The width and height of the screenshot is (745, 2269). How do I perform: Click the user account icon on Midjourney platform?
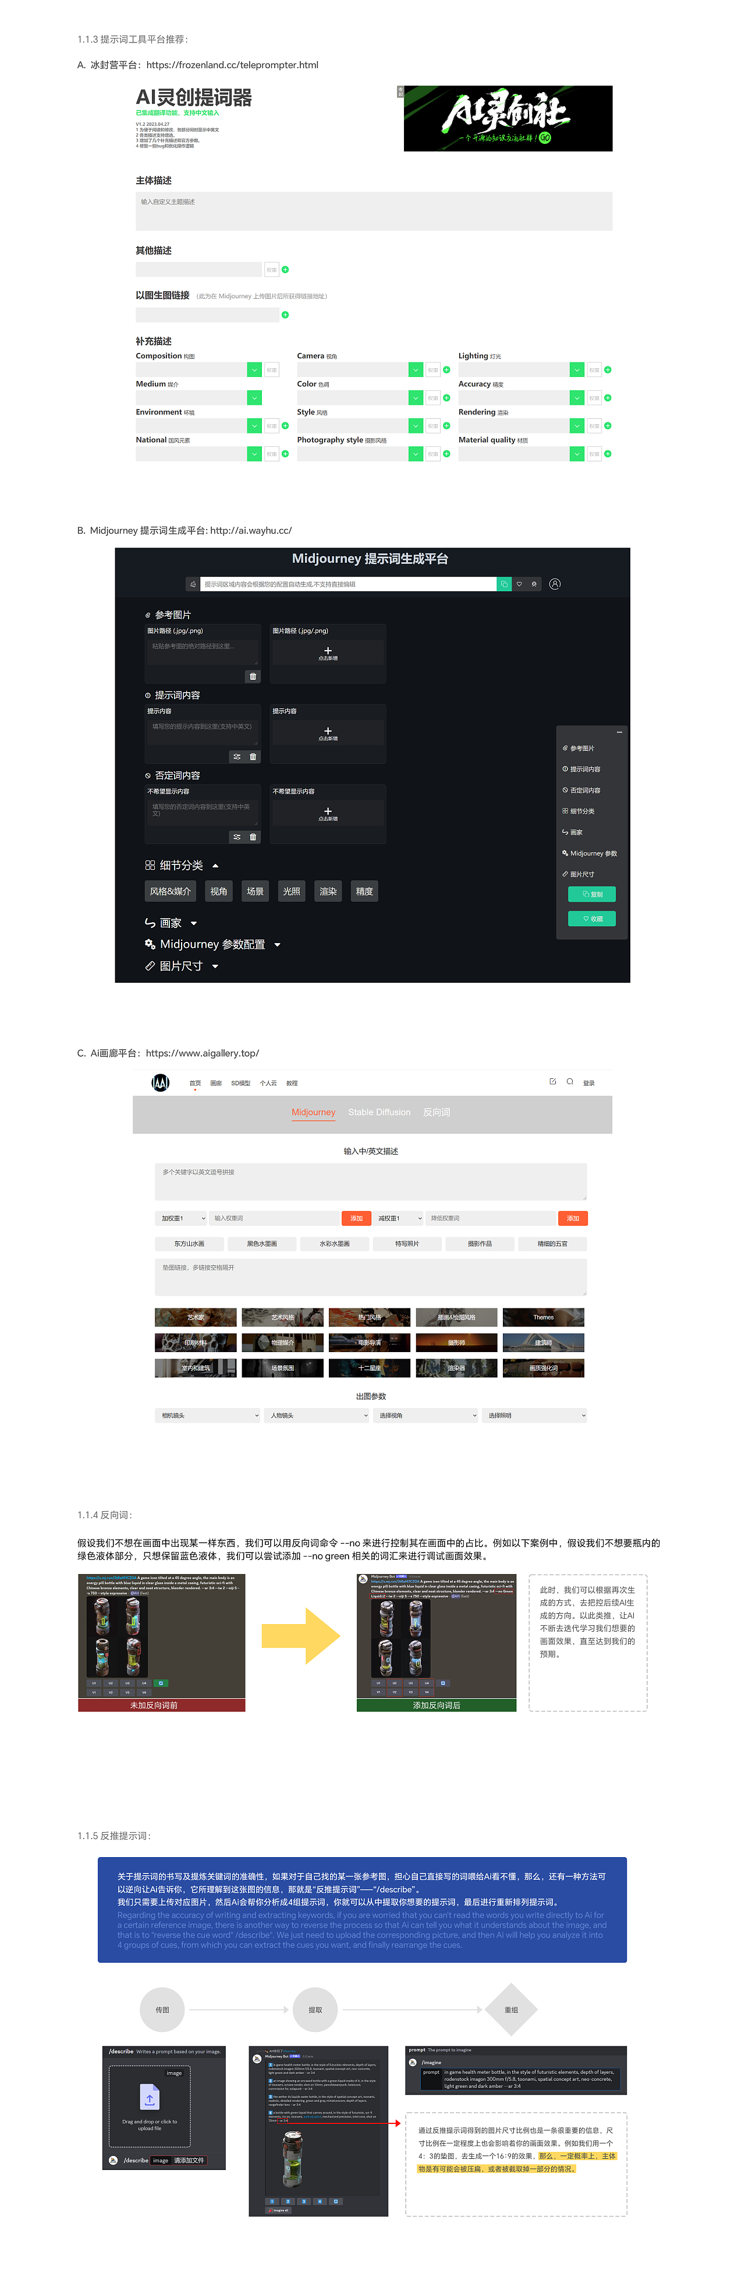click(x=555, y=584)
